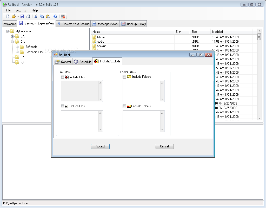Screen dimensions: 266x208
Task: Open the Settings menu
Action: pyautogui.click(x=21, y=10)
